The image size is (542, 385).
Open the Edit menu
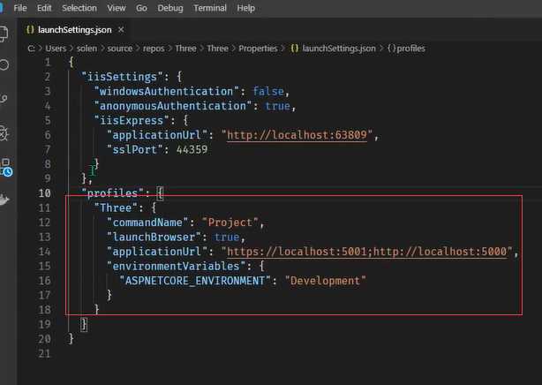click(x=44, y=8)
